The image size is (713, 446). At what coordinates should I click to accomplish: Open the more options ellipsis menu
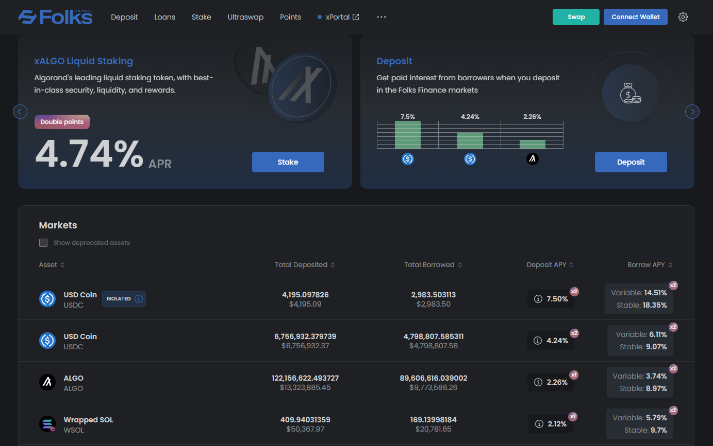[382, 17]
